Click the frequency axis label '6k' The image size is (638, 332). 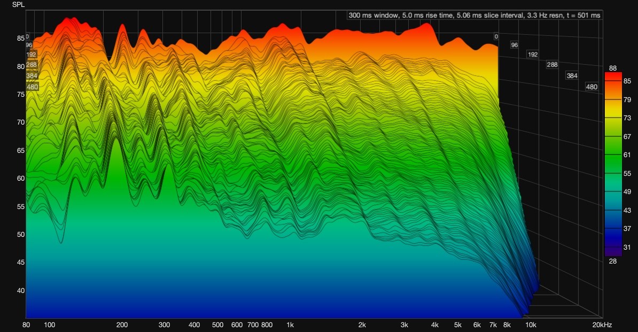click(x=477, y=325)
